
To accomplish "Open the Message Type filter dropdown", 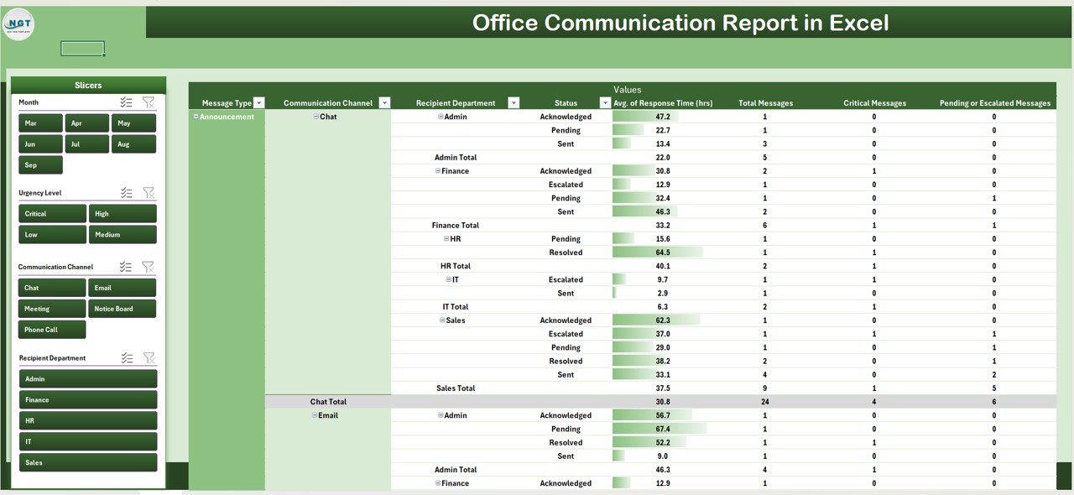I will [x=258, y=103].
